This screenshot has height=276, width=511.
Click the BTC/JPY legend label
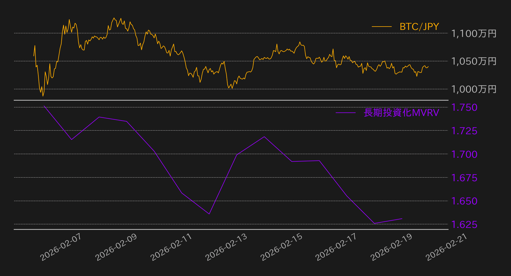pos(419,27)
